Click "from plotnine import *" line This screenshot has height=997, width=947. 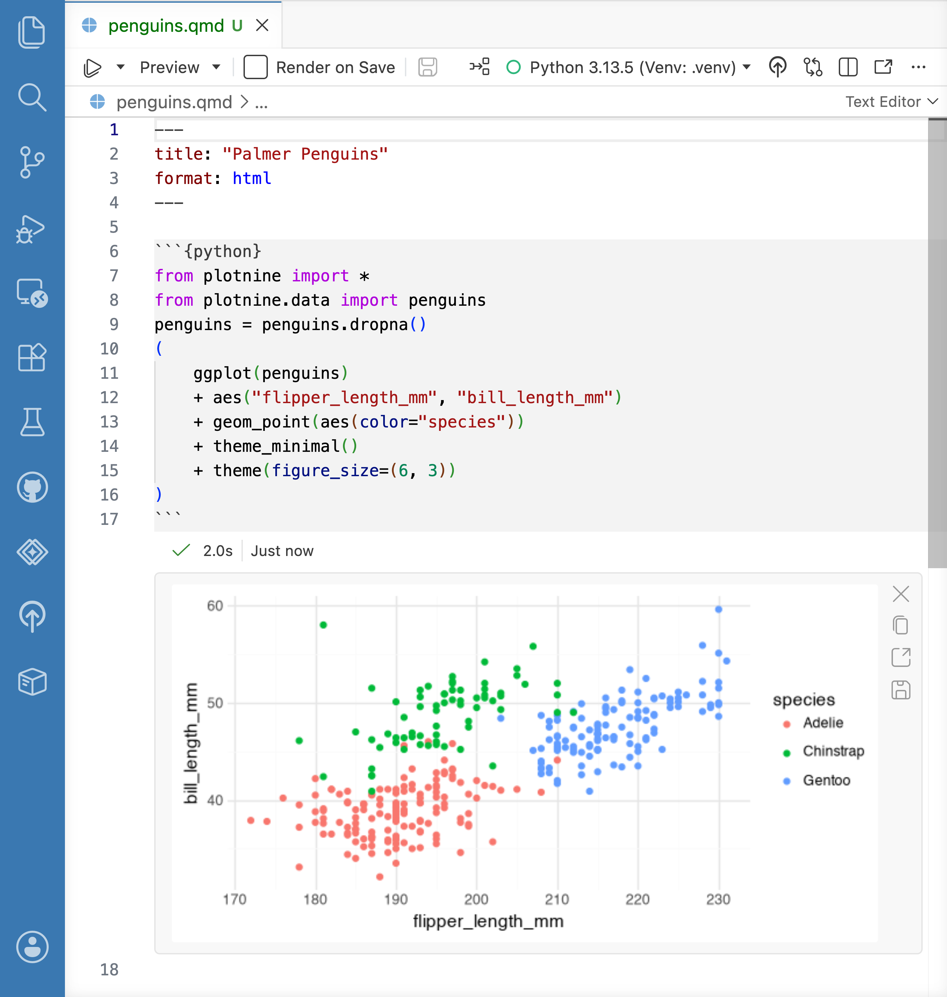262,276
